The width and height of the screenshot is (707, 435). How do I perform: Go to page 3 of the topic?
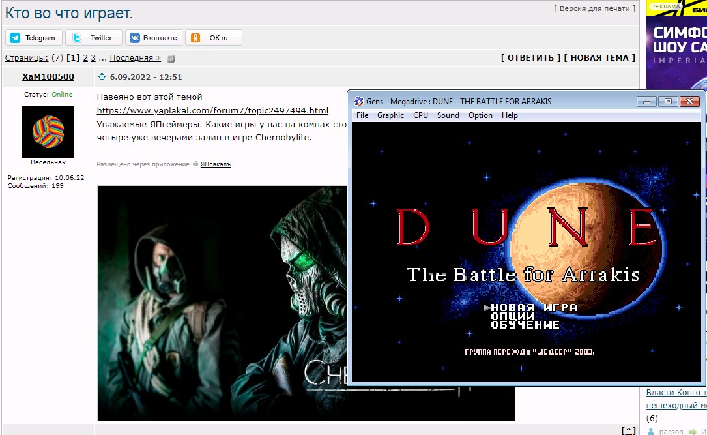pyautogui.click(x=93, y=58)
